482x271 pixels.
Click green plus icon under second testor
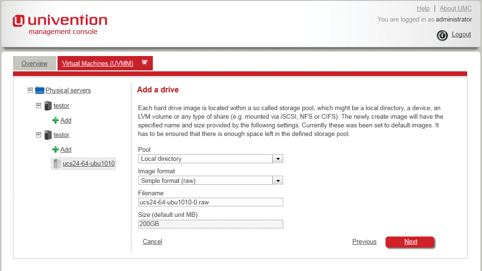[x=55, y=150]
